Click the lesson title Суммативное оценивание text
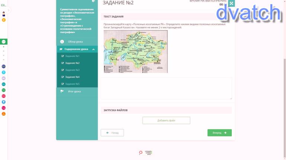This screenshot has height=160, width=286. pos(77,21)
